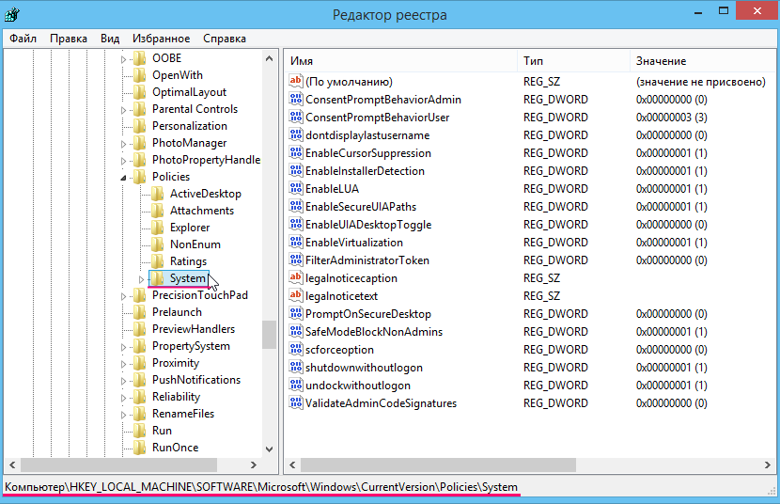Expand the System key arrow
Screen dimensions: 780x504
141,279
